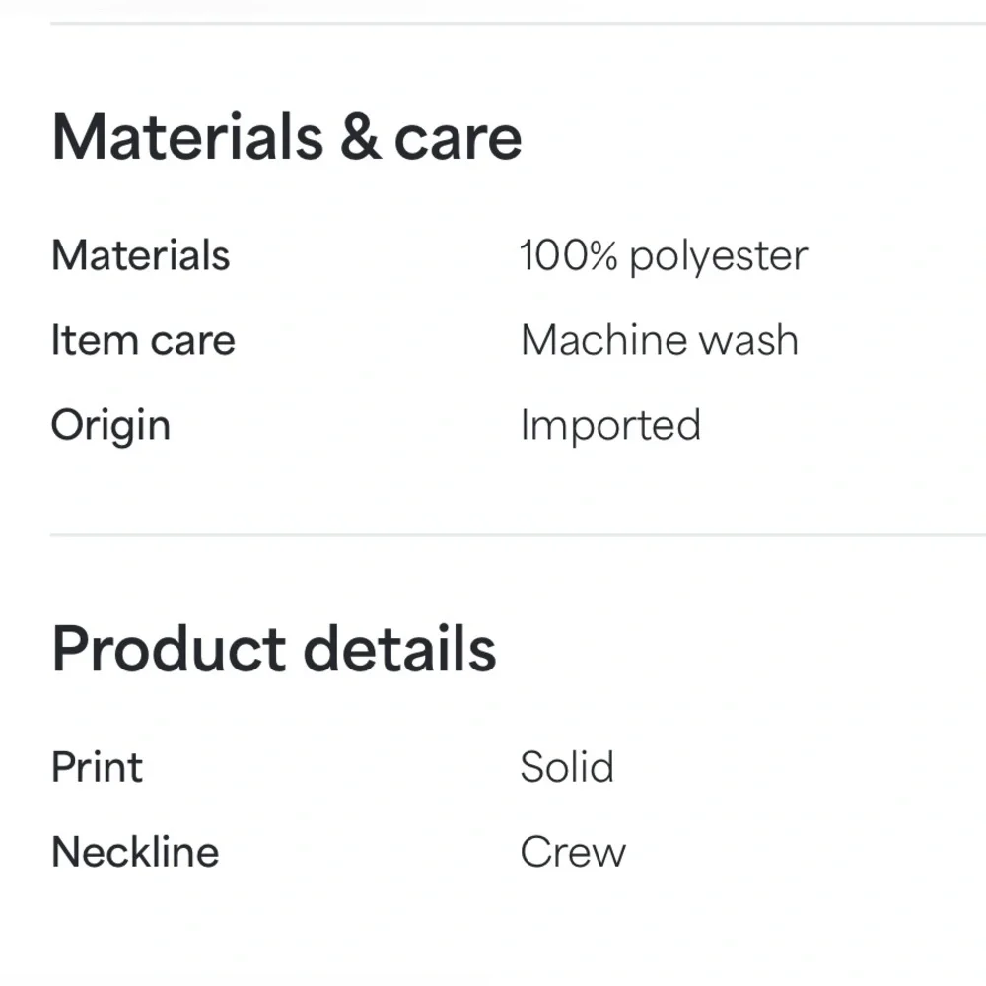Click the Imported value
Screen dimensions: 986x986
(x=610, y=426)
